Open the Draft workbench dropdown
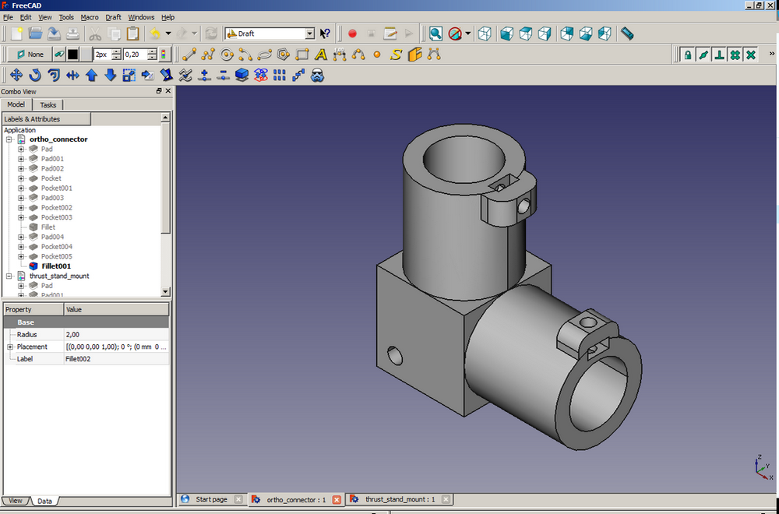This screenshot has height=514, width=779. coord(309,33)
